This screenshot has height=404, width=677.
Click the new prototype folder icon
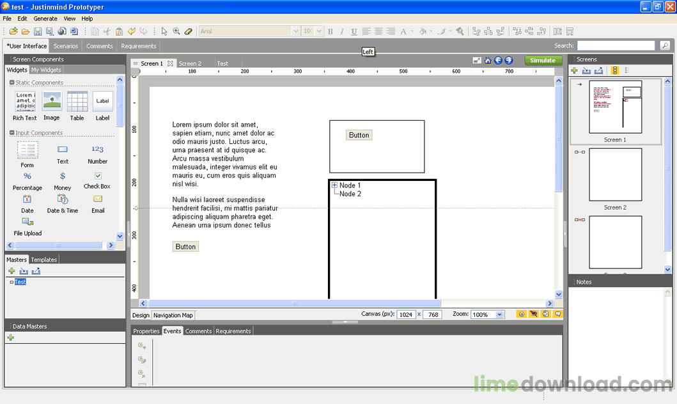tap(13, 31)
